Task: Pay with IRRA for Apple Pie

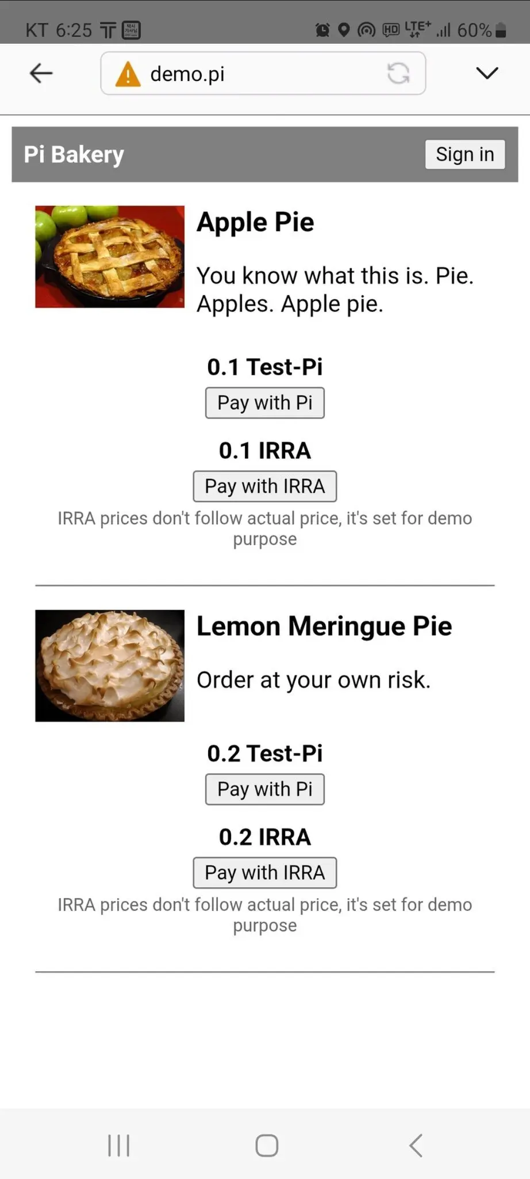Action: click(x=265, y=486)
